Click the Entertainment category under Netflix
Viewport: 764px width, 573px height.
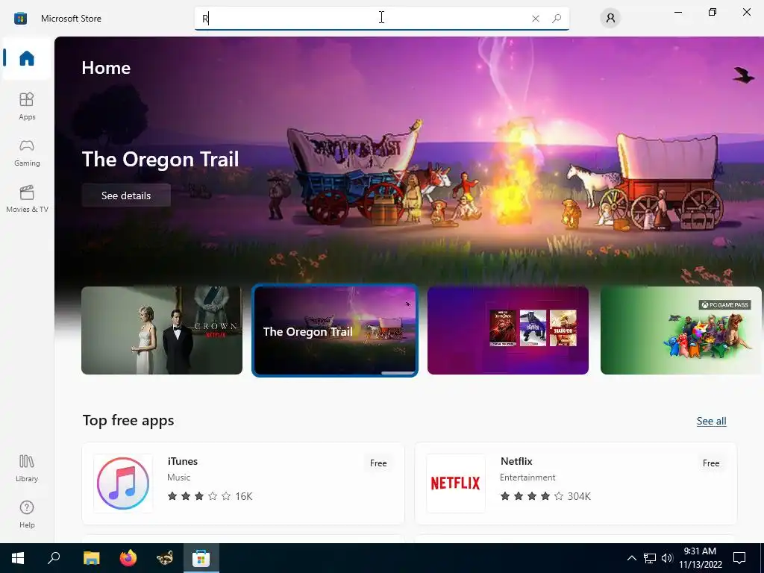tap(527, 477)
